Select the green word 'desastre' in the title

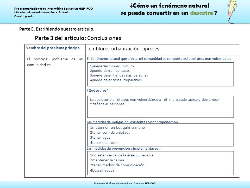tap(202, 13)
